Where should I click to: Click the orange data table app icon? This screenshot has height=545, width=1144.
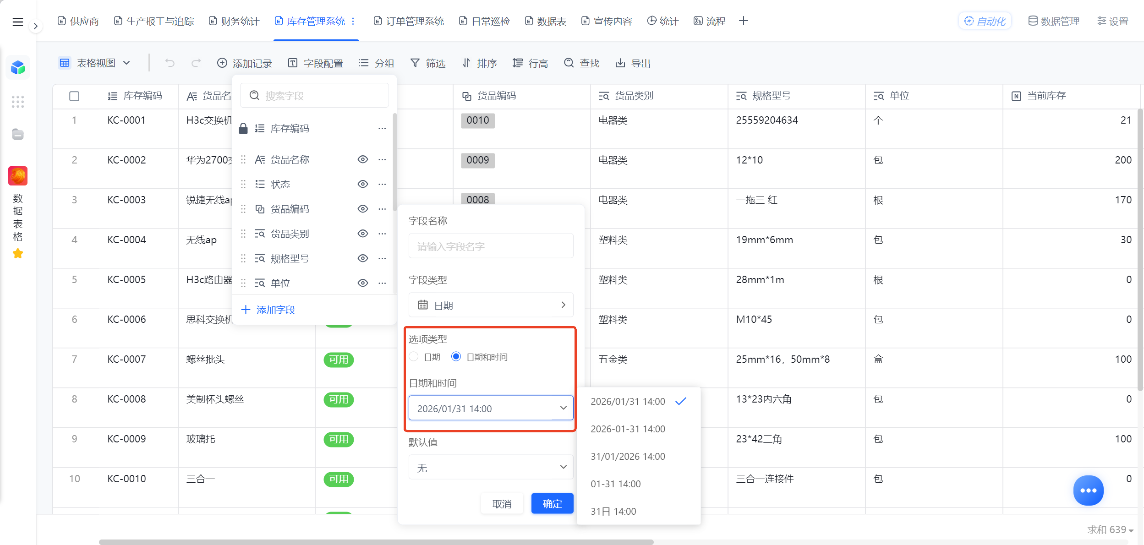[x=18, y=176]
